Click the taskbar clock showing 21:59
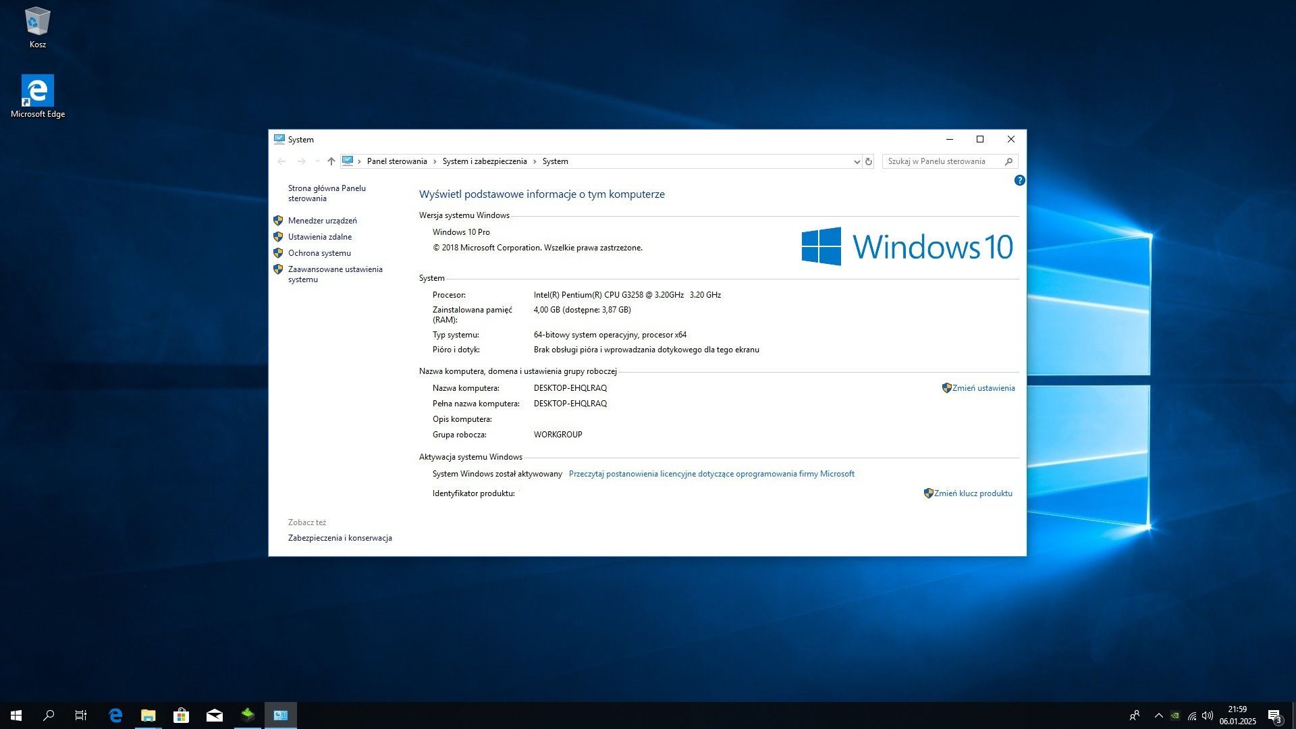The width and height of the screenshot is (1296, 729). click(x=1237, y=715)
